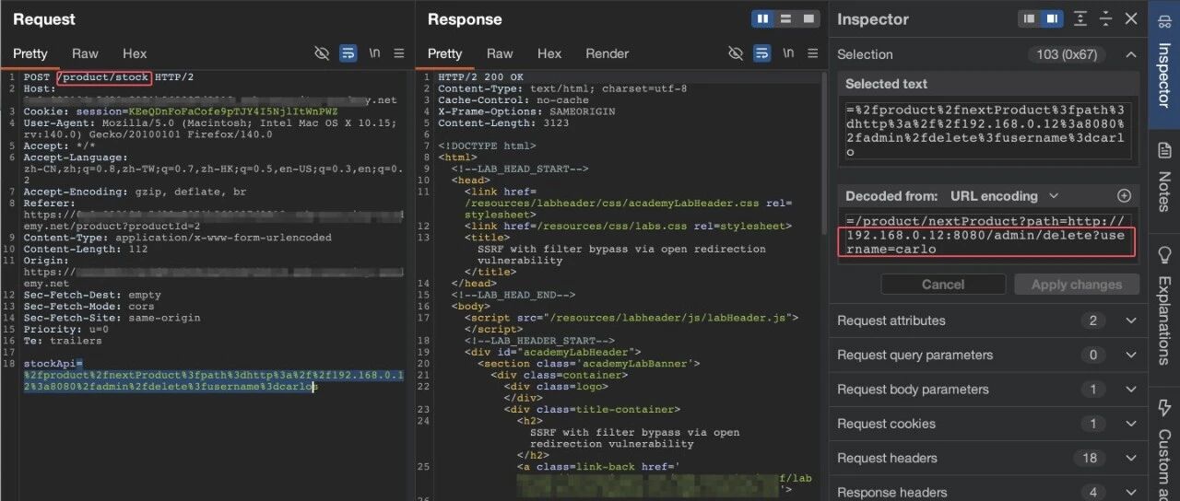1180x501 pixels.
Task: Toggle hidden-characters eye icon in Response panel
Action: [736, 53]
